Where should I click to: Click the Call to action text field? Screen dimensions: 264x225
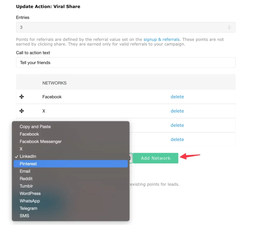pyautogui.click(x=126, y=63)
